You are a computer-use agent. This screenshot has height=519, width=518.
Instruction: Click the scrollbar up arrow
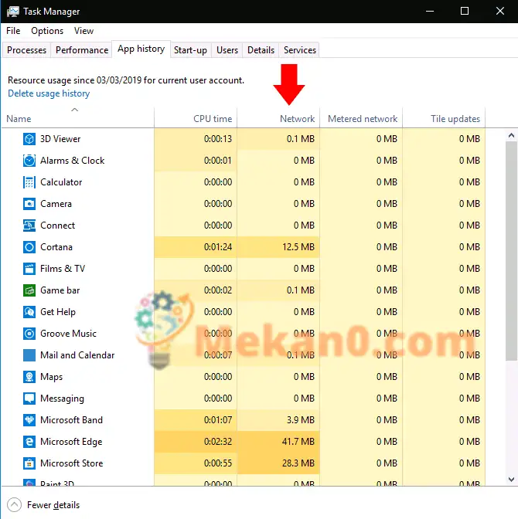coord(511,135)
